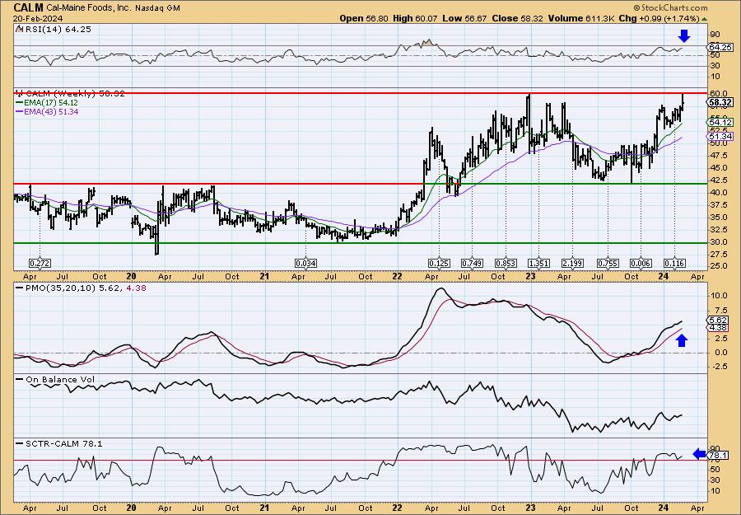Screen dimensions: 741x515
Task: Click the green EMA(17) legend line swatch
Action: 20,103
